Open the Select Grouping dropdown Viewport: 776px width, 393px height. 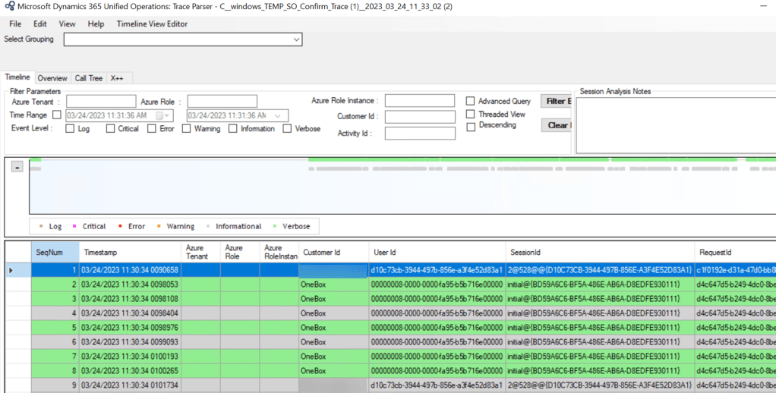(296, 39)
